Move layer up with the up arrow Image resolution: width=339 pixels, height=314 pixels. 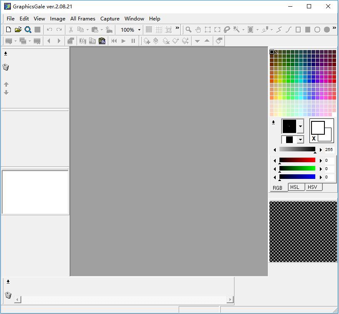(6, 84)
